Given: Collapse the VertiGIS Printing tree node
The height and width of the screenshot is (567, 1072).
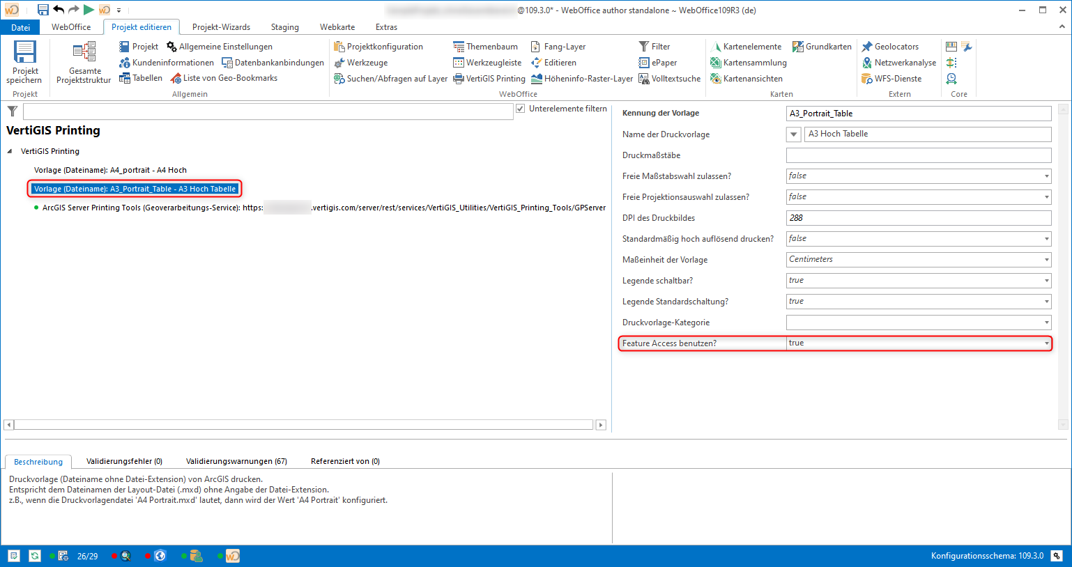Looking at the screenshot, I should pos(8,150).
